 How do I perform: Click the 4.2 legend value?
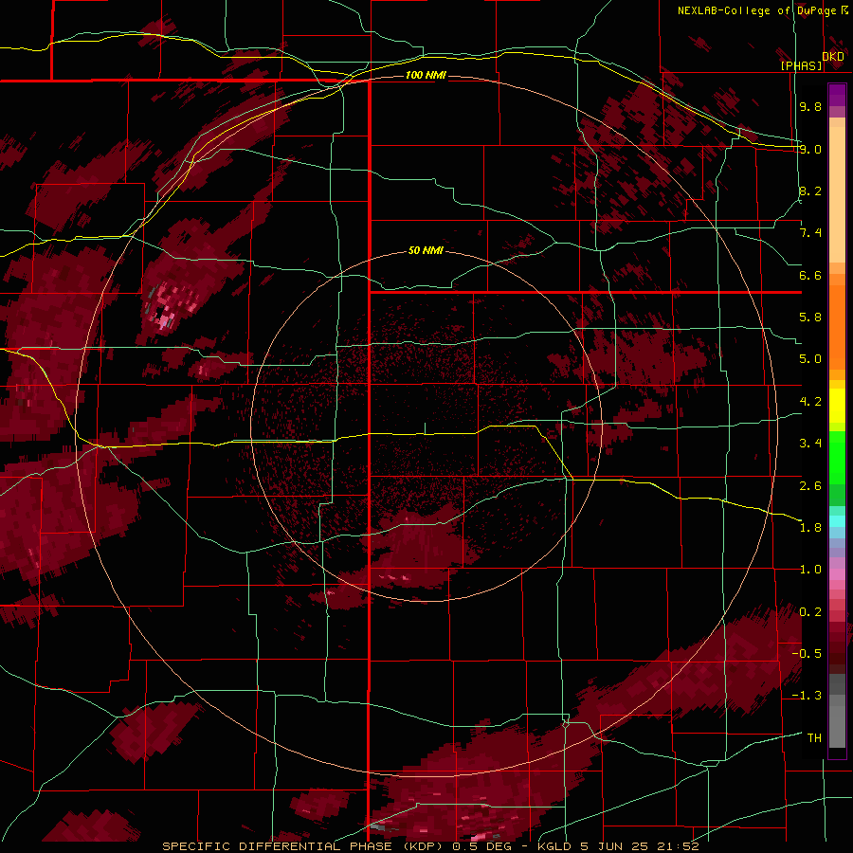point(810,402)
